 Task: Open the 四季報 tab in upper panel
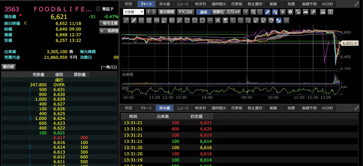[x=237, y=4]
